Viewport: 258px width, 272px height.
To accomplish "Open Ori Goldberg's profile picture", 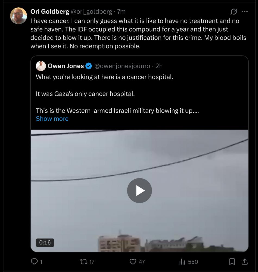I will (18, 16).
